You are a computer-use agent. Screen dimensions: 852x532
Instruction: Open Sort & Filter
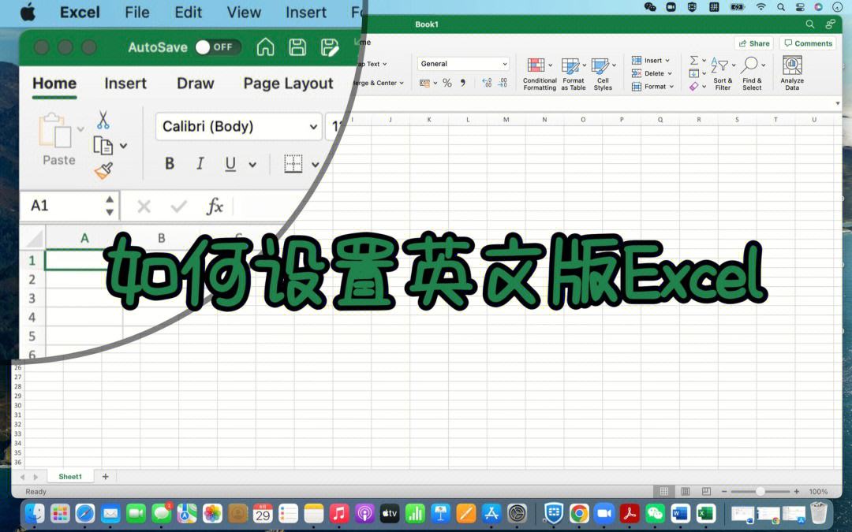[x=723, y=74]
